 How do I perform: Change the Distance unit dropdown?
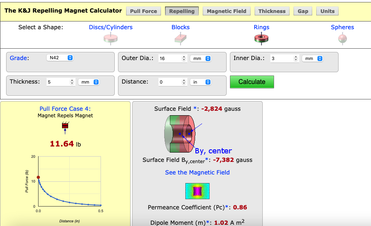(x=201, y=82)
